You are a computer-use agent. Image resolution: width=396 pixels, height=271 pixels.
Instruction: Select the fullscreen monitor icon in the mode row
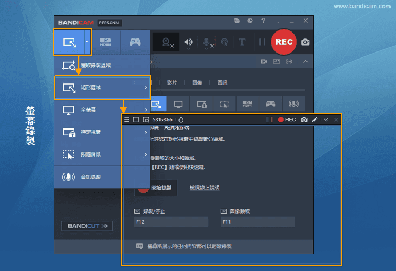pos(178,104)
